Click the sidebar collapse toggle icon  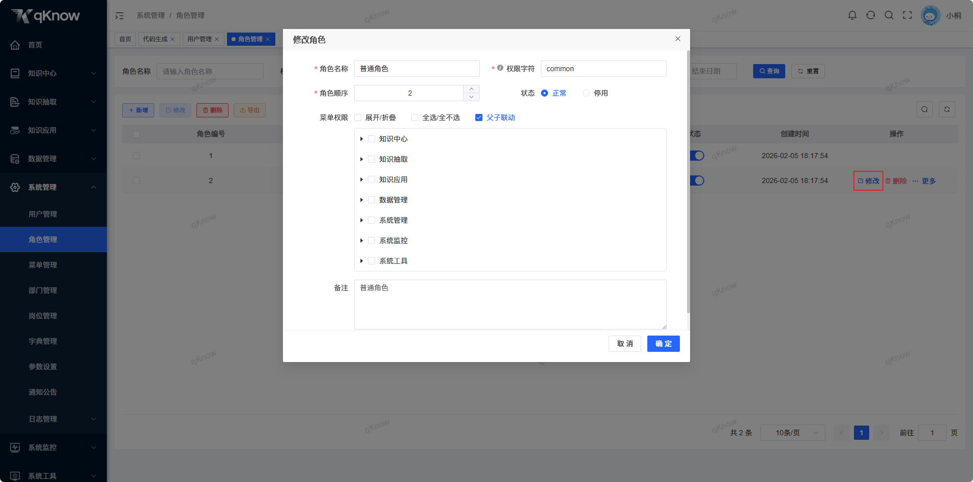tap(120, 16)
